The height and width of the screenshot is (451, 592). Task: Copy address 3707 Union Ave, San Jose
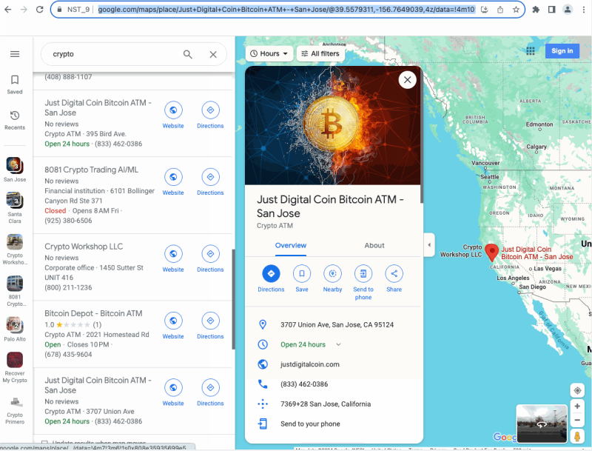point(337,325)
